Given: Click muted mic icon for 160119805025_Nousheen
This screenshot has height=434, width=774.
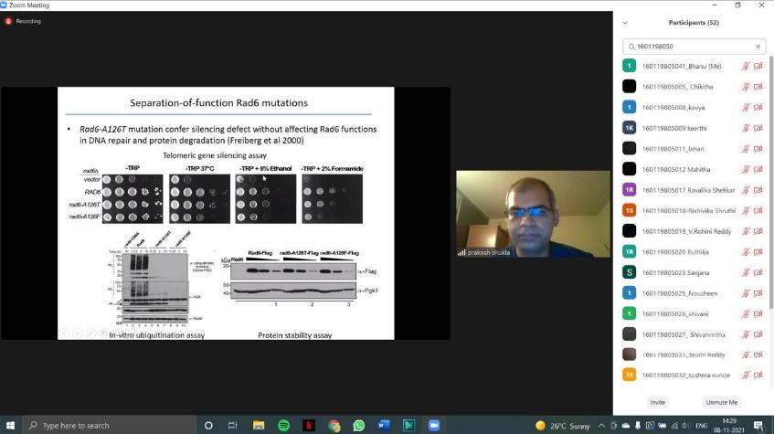Looking at the screenshot, I should (x=746, y=293).
